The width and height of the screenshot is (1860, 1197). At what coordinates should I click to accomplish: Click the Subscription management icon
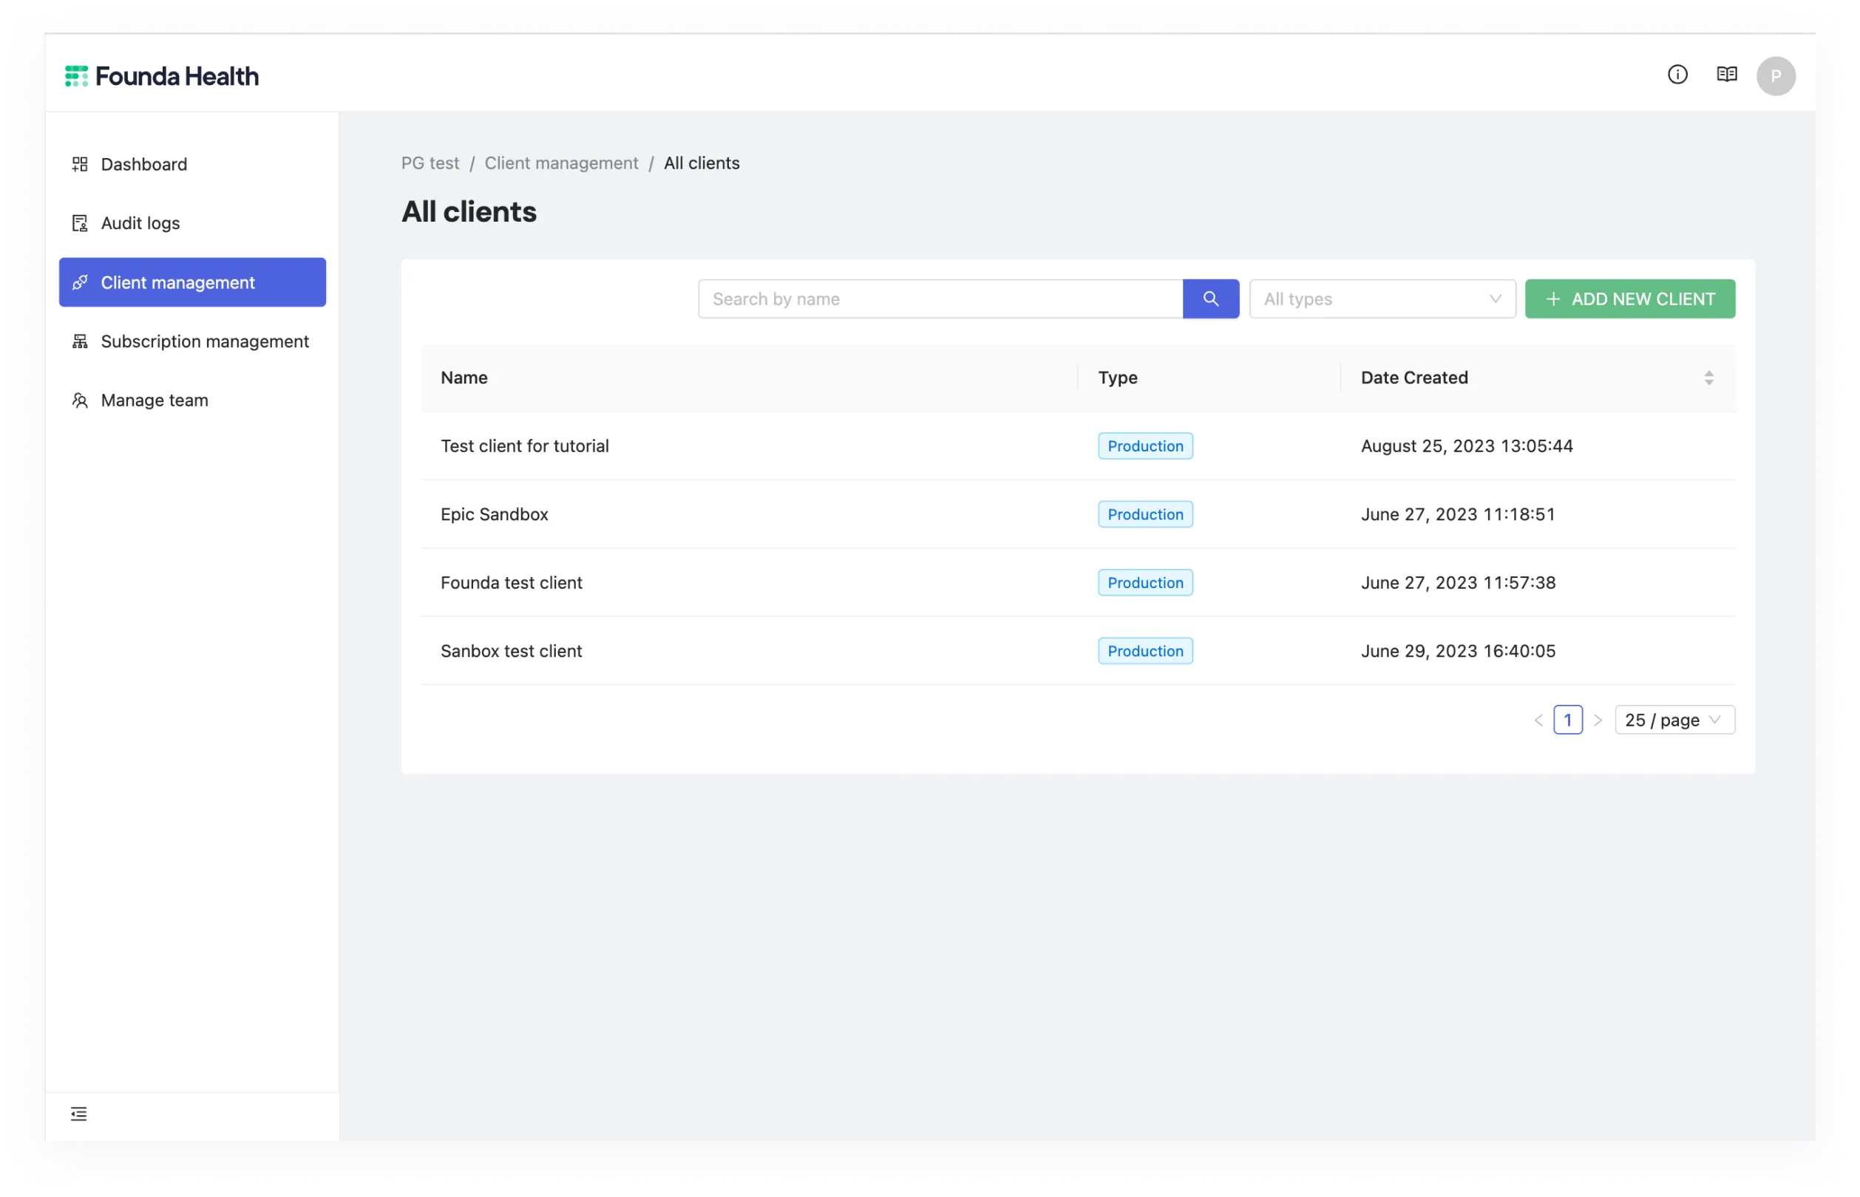point(79,341)
